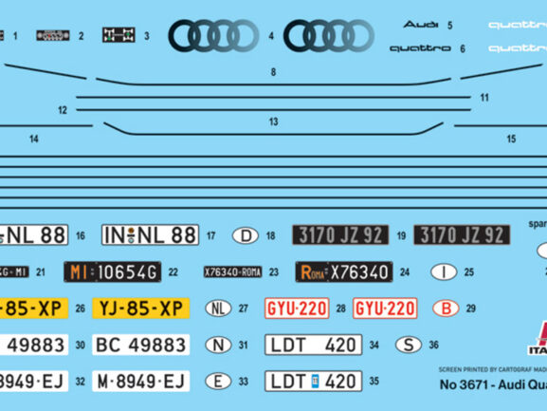Screen dimensions: 547x411
Task: Click the number 15 label
Action: point(511,139)
